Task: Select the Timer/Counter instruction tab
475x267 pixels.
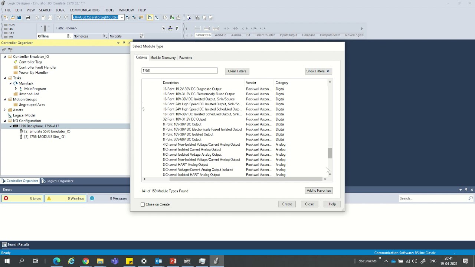Action: (265, 35)
